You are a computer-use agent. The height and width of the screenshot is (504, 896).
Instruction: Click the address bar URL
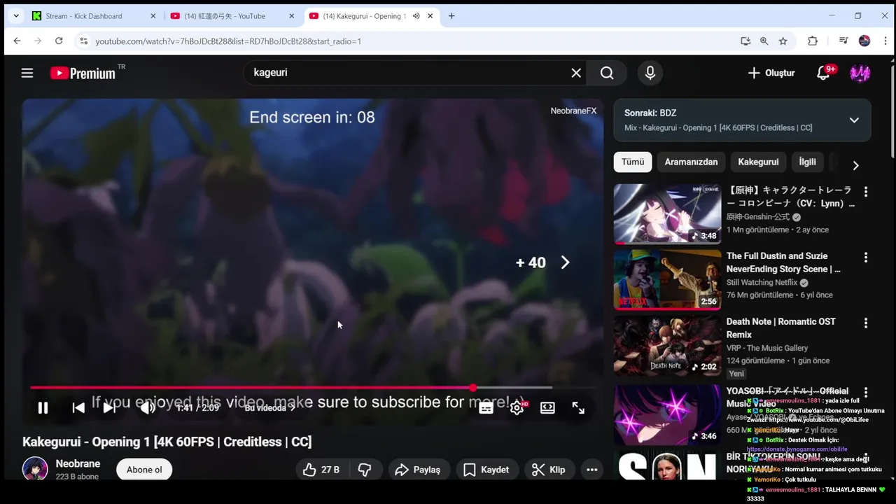click(228, 41)
